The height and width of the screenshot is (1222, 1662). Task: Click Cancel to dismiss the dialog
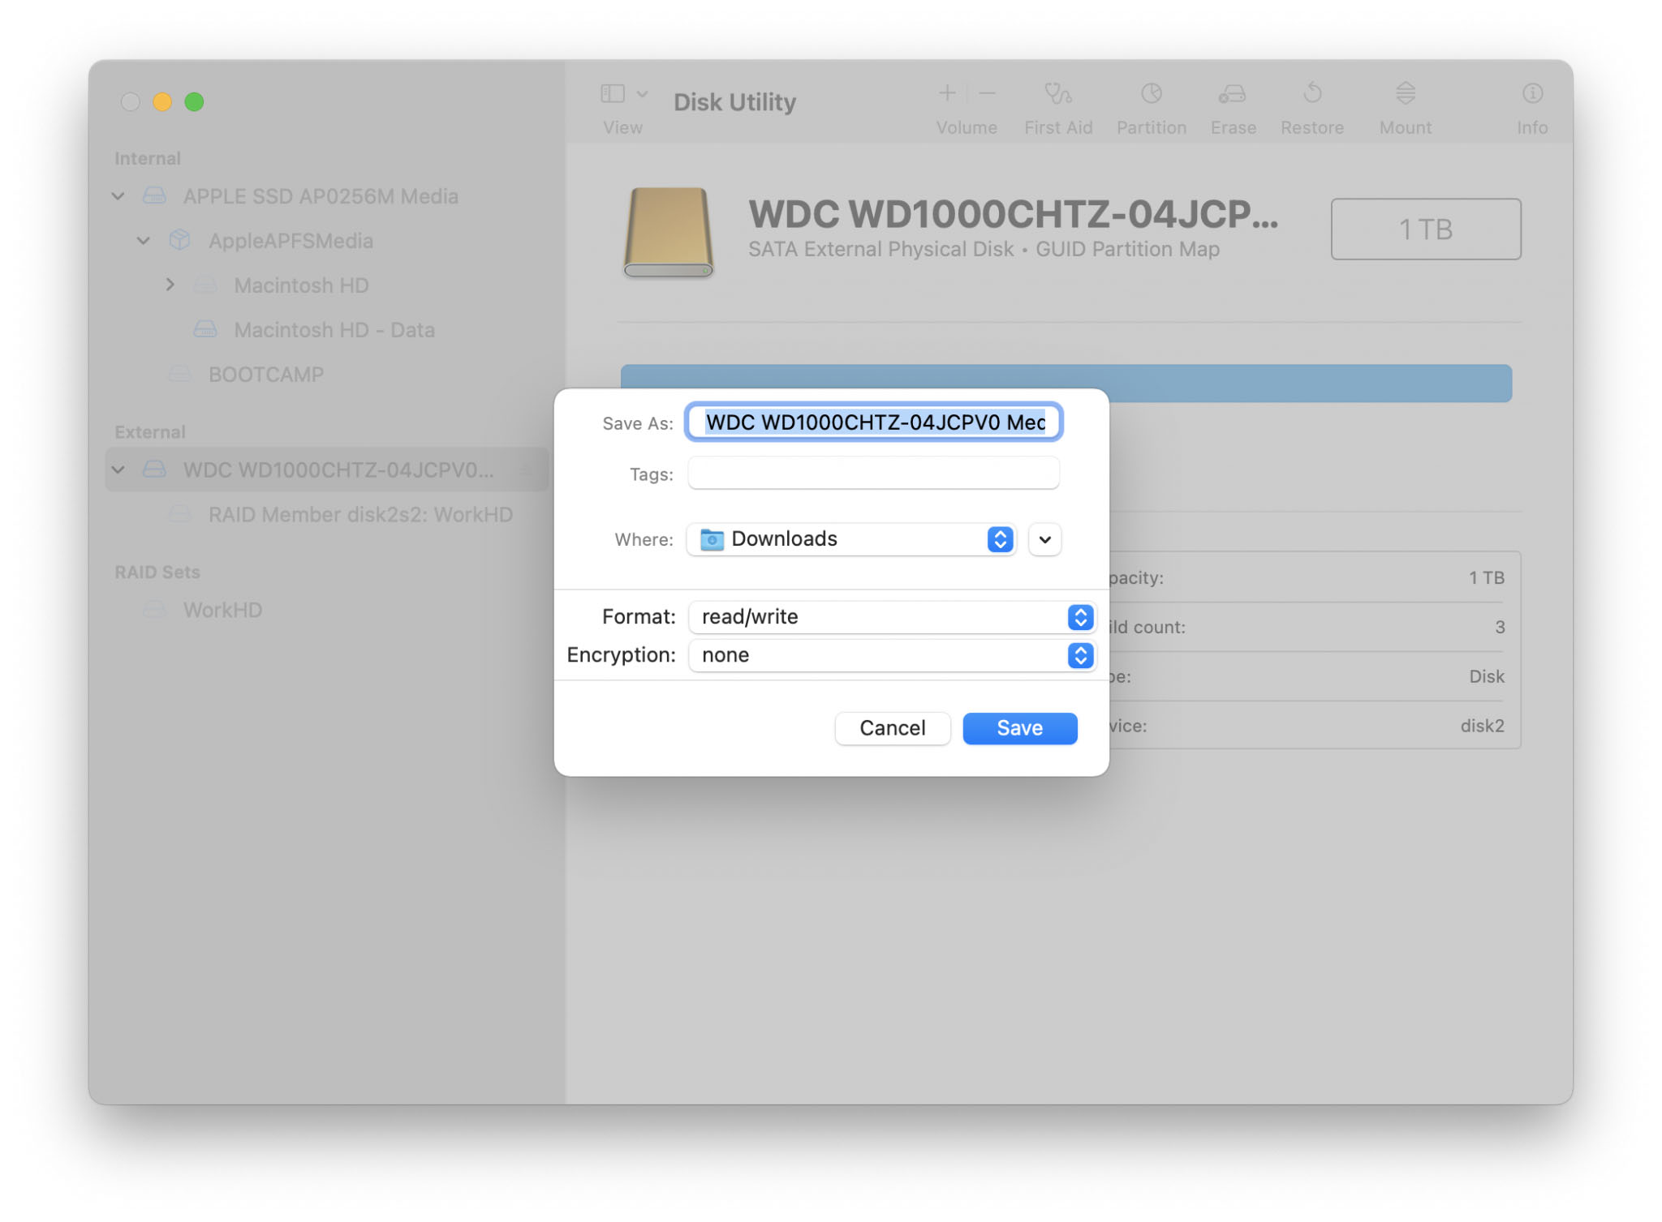point(893,727)
